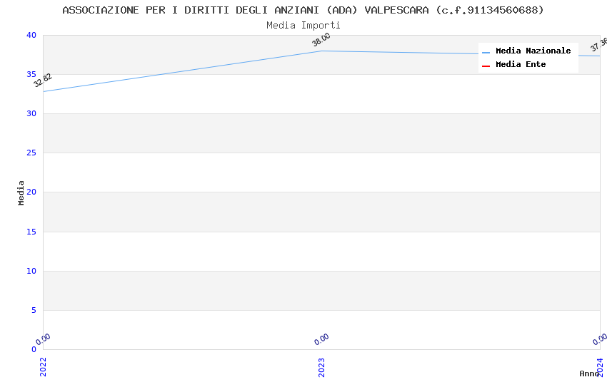Click the 0.00 data label above 2024
This screenshot has height=392, width=607.
point(600,339)
